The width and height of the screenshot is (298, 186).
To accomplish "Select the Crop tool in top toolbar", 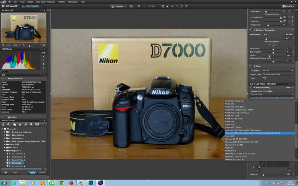I will click(x=163, y=6).
